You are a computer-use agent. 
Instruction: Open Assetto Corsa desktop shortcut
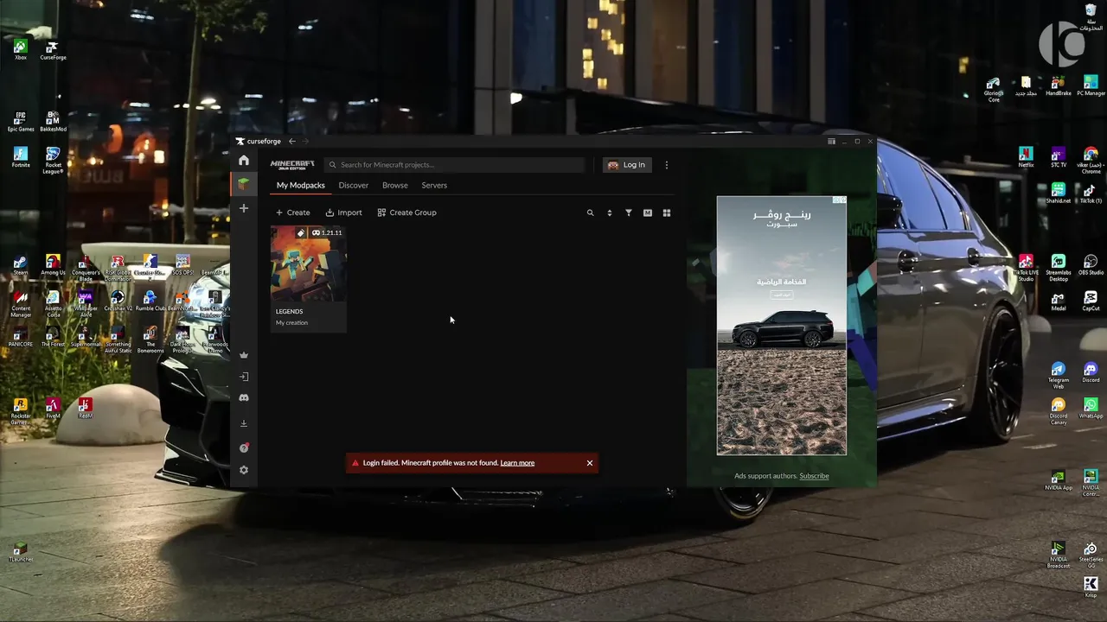pos(53,304)
